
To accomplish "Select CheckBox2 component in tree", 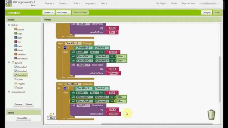I will (21, 71).
